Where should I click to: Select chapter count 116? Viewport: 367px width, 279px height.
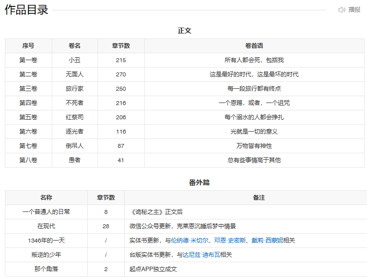pos(121,132)
